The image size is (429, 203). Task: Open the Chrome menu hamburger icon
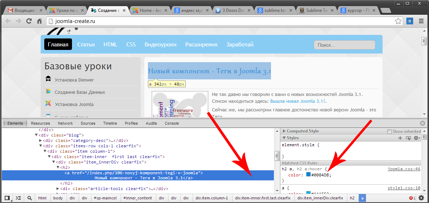point(421,21)
